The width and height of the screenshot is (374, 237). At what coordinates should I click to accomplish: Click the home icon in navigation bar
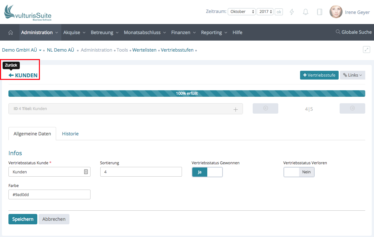pyautogui.click(x=11, y=32)
